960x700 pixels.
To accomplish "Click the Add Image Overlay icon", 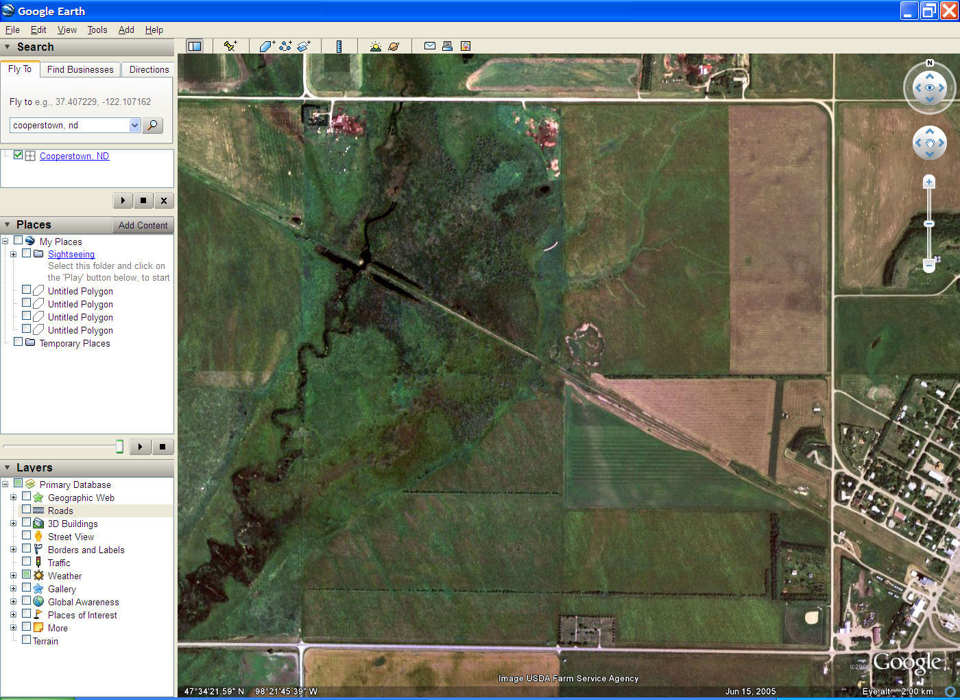I will [x=304, y=46].
